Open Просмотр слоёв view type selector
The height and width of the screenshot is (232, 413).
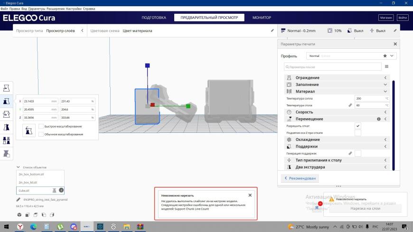tap(50, 30)
